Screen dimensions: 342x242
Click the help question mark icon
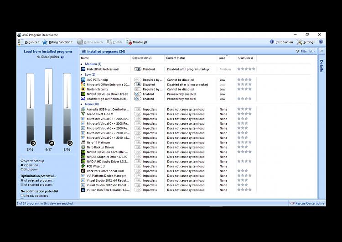(321, 42)
